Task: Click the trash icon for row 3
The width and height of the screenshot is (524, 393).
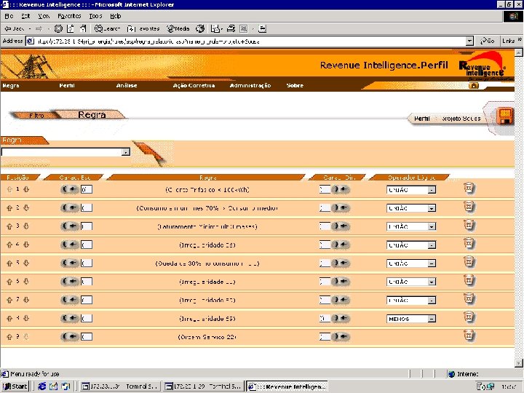Action: (469, 225)
